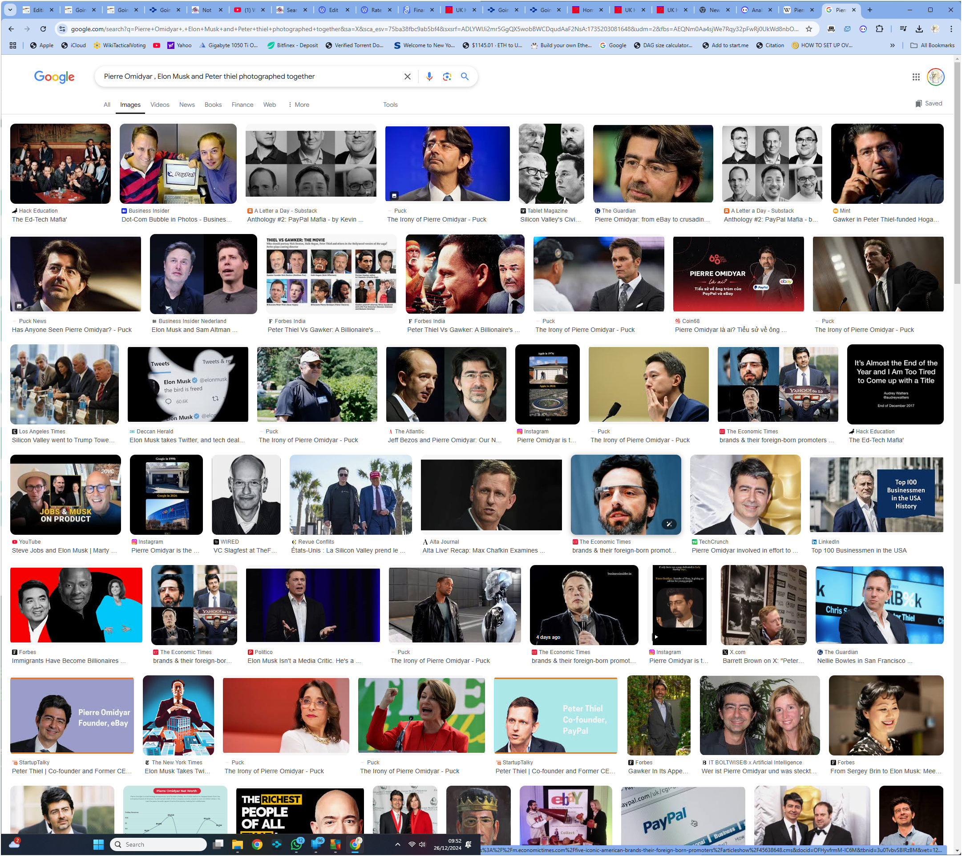The height and width of the screenshot is (856, 962).
Task: Switch to the Finance tab
Action: [243, 105]
